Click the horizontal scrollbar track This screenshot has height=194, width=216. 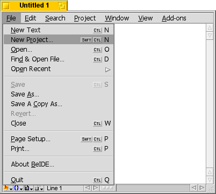coord(153,188)
